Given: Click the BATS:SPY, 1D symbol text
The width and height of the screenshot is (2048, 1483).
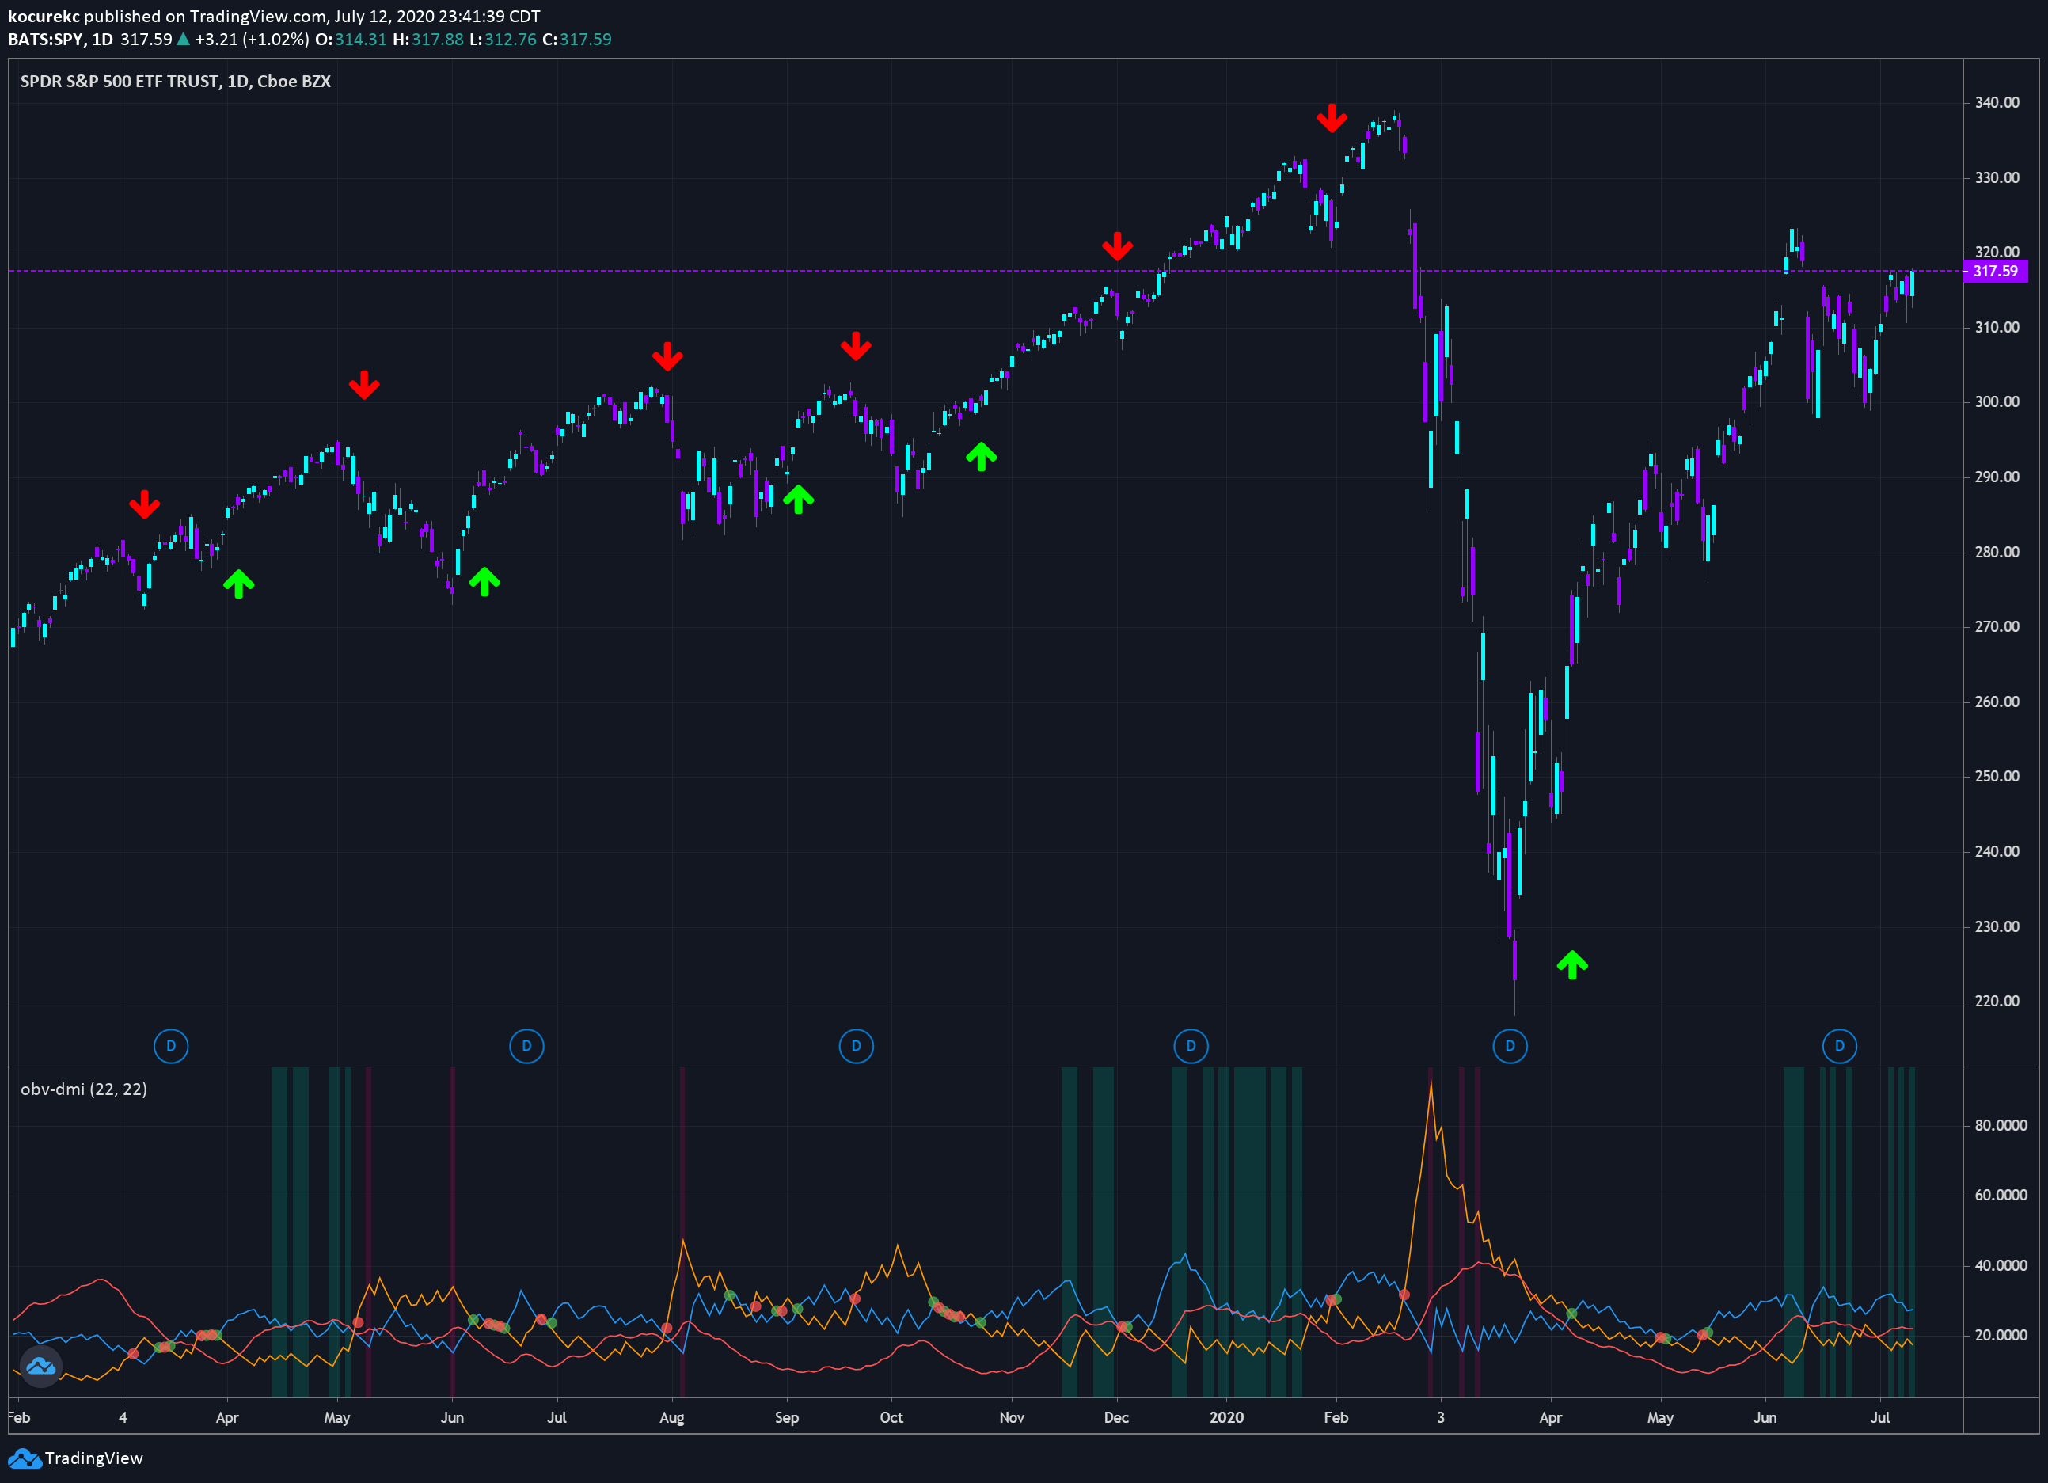Looking at the screenshot, I should pyautogui.click(x=60, y=39).
